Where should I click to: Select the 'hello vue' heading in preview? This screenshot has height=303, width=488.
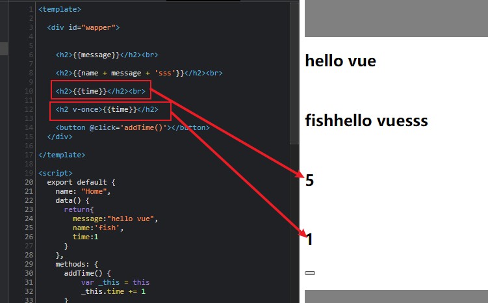[340, 60]
